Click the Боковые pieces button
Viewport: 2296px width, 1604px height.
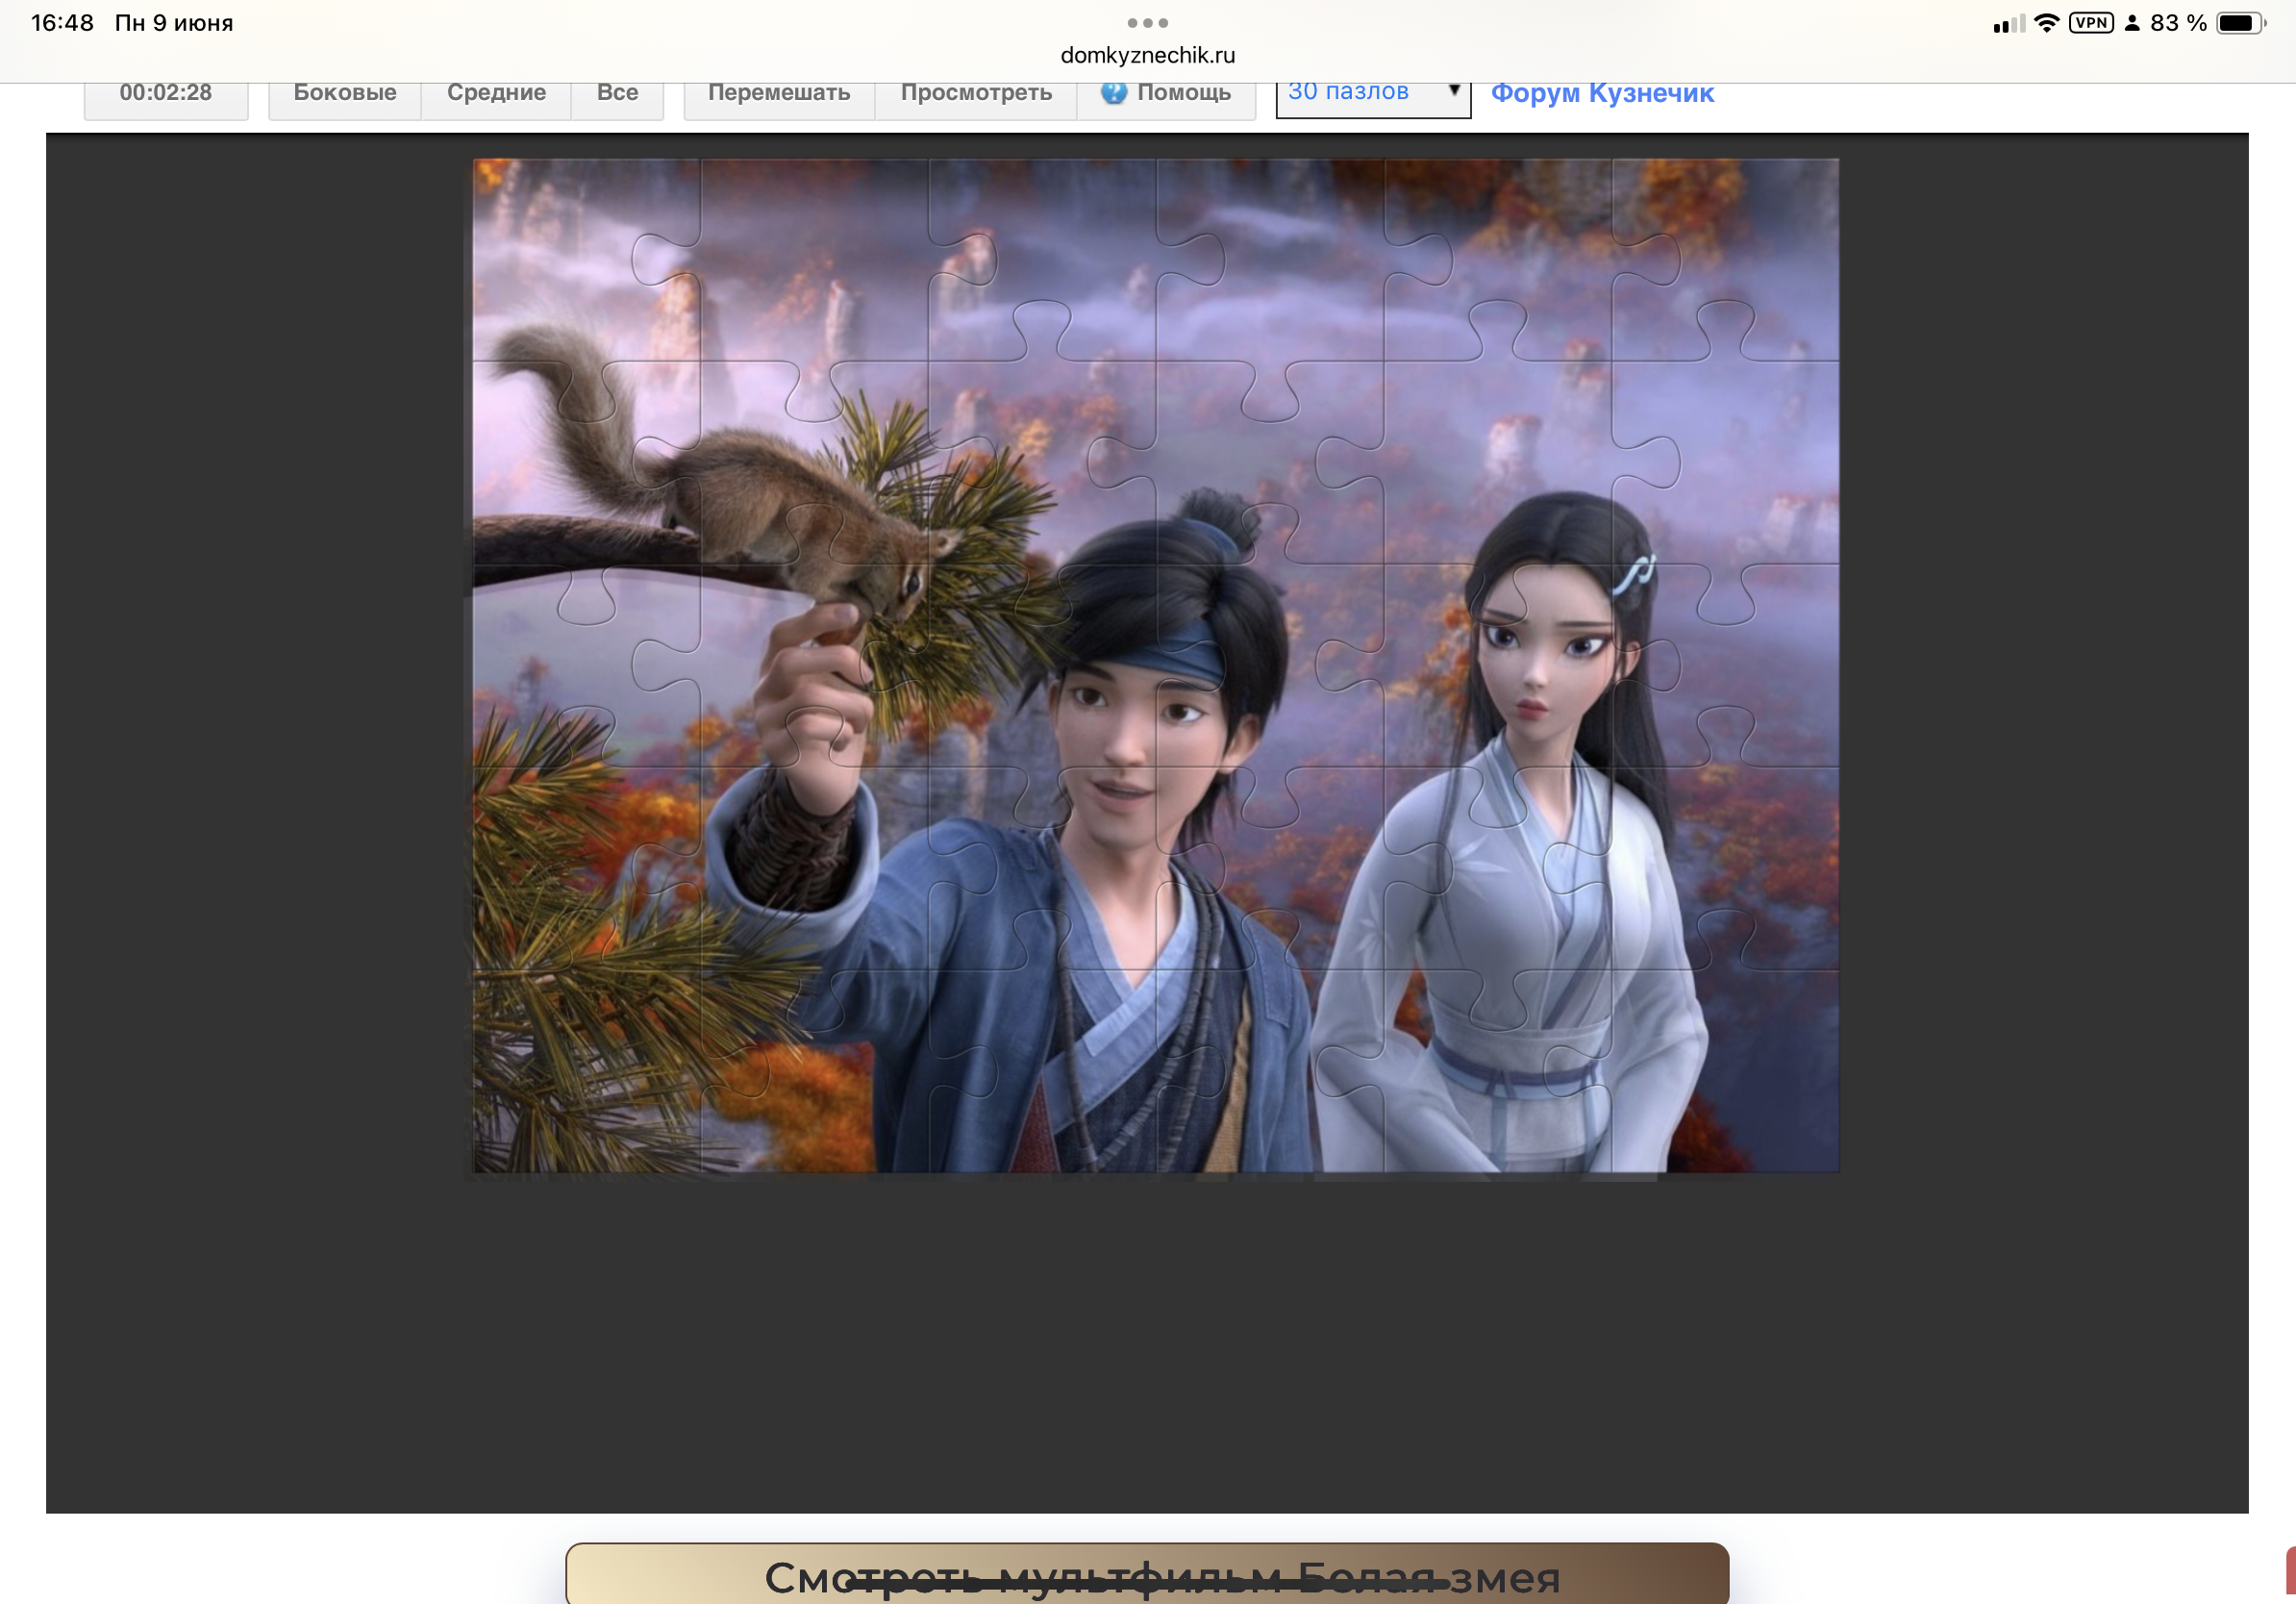pyautogui.click(x=344, y=96)
